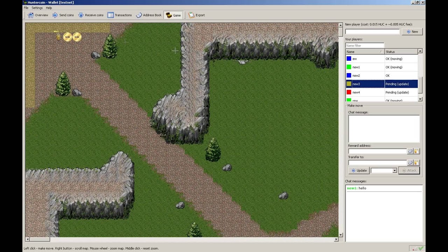Click the red color square of new4
Screen dimensions: 448x252
349,92
